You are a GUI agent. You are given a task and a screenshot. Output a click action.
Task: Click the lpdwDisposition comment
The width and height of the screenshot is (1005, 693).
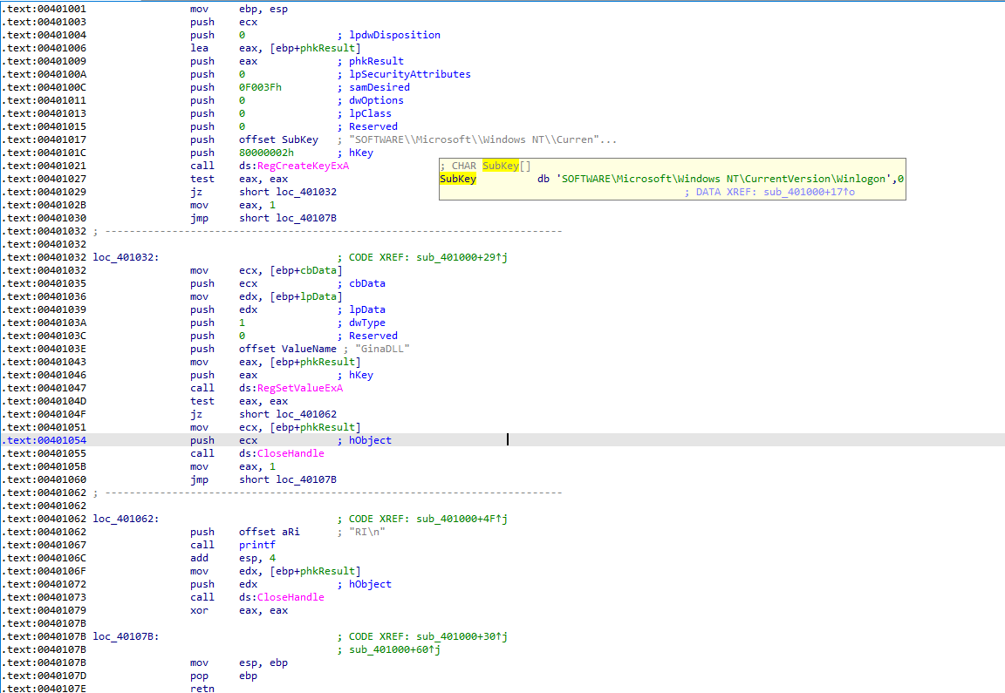point(395,35)
